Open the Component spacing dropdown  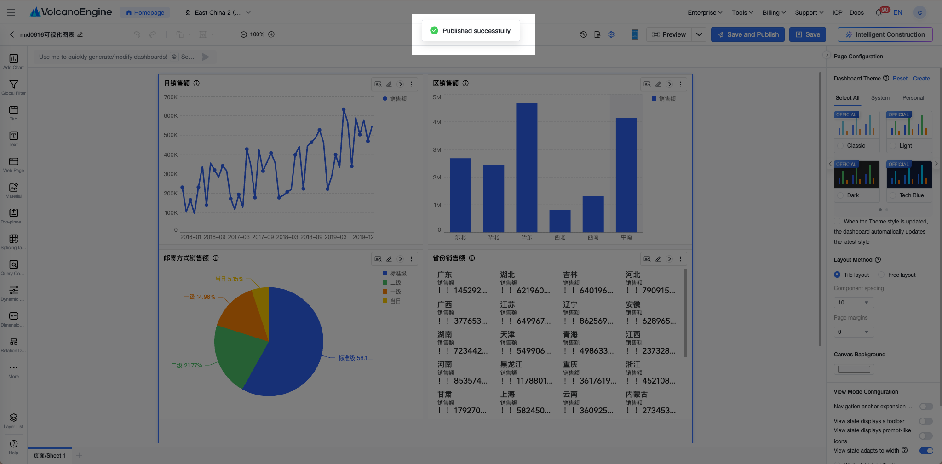pyautogui.click(x=854, y=303)
